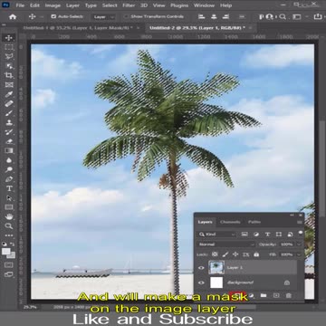Click the Create new layer icon

click(276, 295)
